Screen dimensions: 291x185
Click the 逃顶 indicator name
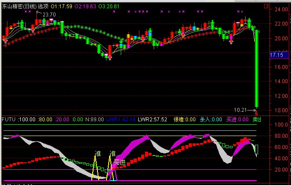43,7
